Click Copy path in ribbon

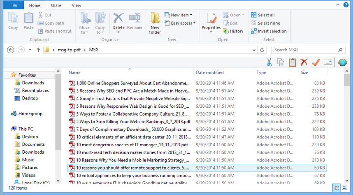(x=51, y=23)
